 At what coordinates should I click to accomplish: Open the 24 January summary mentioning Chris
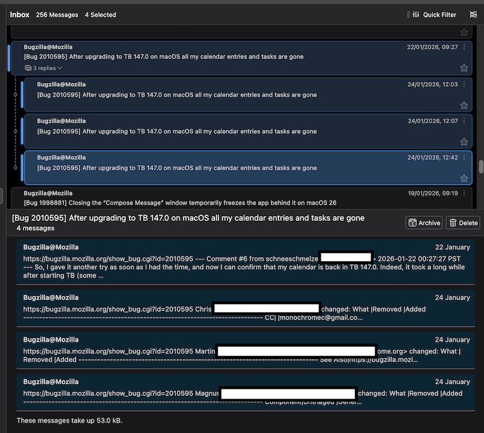point(246,308)
